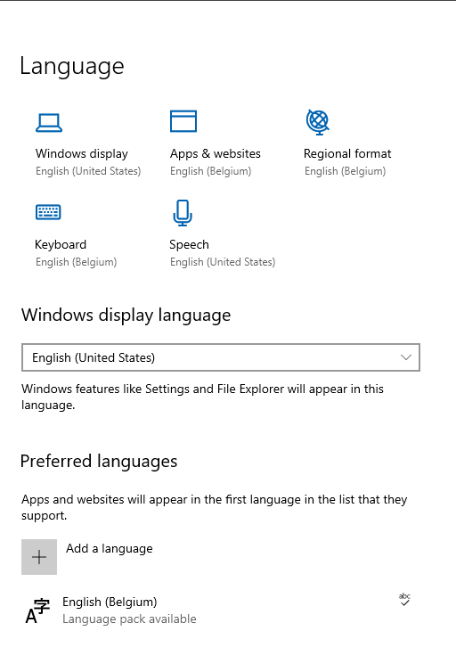This screenshot has height=672, width=456.
Task: Open the Windows display language dropdown
Action: pos(221,357)
